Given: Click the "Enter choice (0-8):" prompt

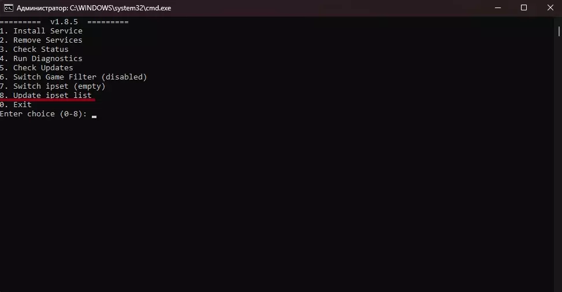Looking at the screenshot, I should (43, 114).
